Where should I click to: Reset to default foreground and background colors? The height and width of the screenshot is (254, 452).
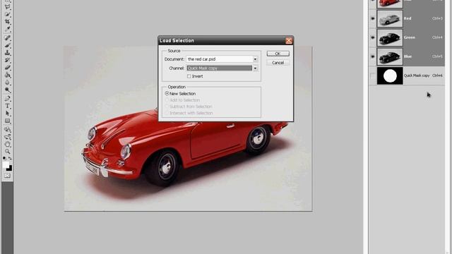[x=4, y=158]
